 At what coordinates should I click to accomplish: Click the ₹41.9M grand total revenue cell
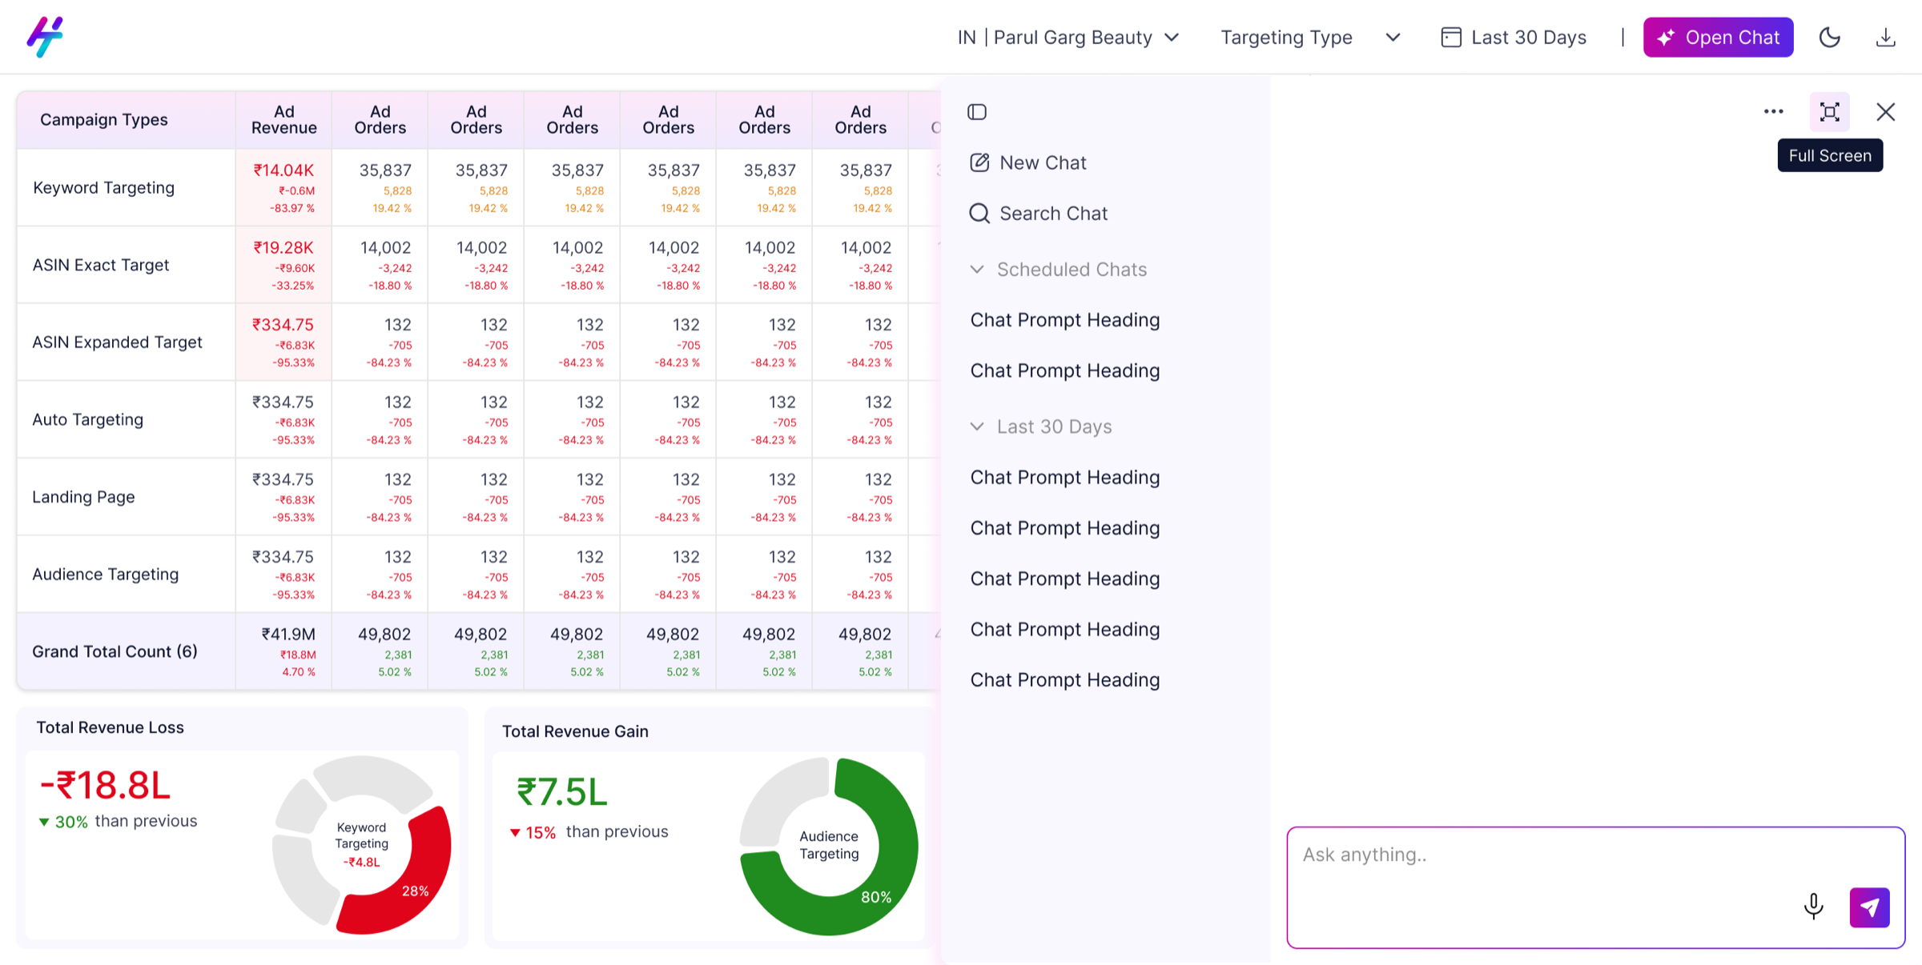click(x=283, y=652)
